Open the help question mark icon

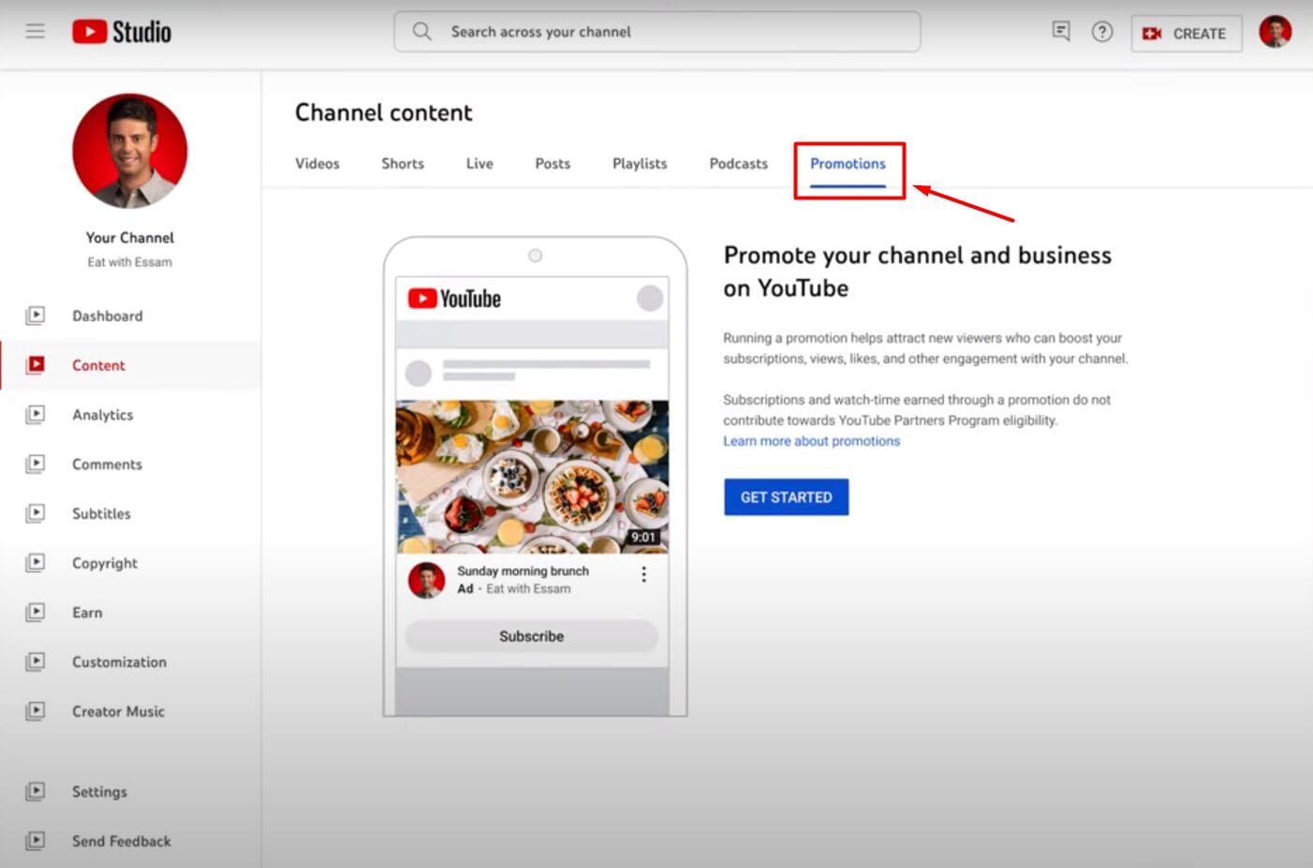1102,31
